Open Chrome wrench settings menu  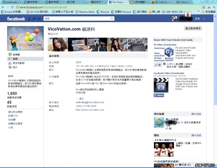point(214,7)
